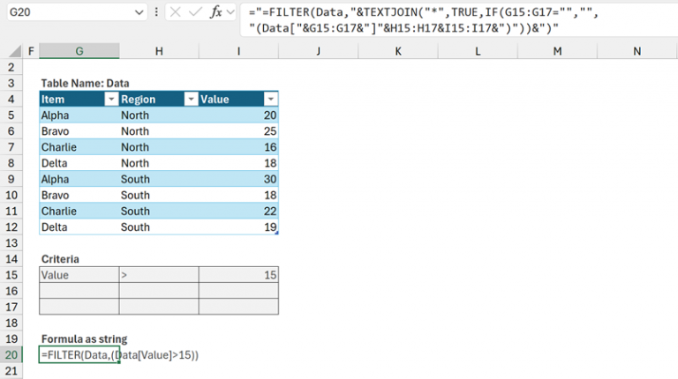678x379 pixels.
Task: Click the criteria operator cell with >
Action: pyautogui.click(x=159, y=275)
